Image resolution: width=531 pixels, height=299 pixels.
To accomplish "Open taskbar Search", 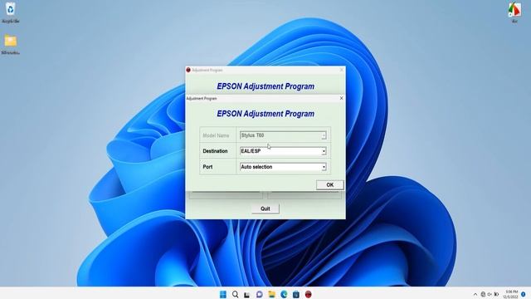I will (235, 294).
